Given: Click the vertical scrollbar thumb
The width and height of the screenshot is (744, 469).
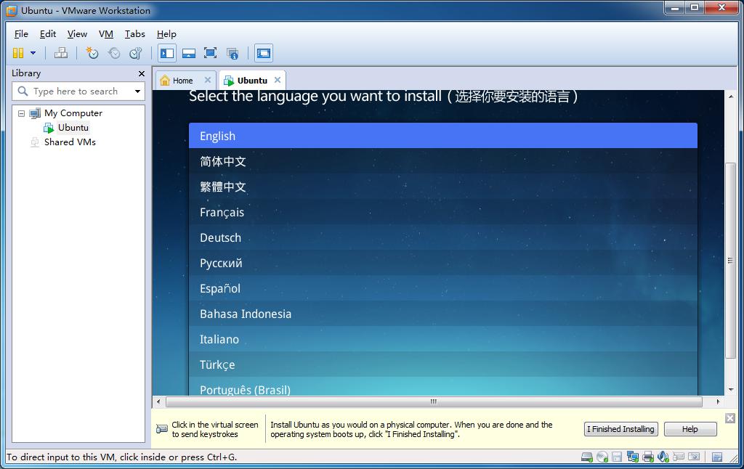Looking at the screenshot, I should (731, 261).
